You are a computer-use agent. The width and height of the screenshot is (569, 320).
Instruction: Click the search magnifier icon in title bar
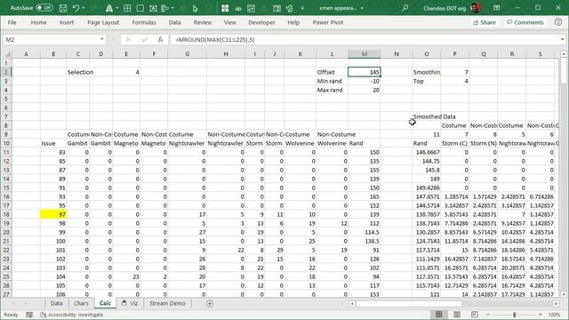(x=405, y=8)
